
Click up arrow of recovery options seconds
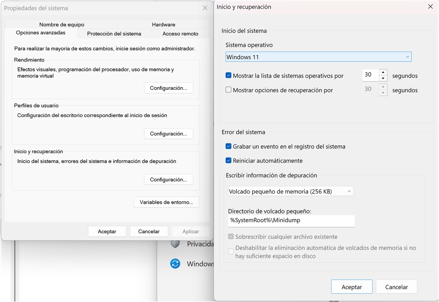(x=383, y=86)
